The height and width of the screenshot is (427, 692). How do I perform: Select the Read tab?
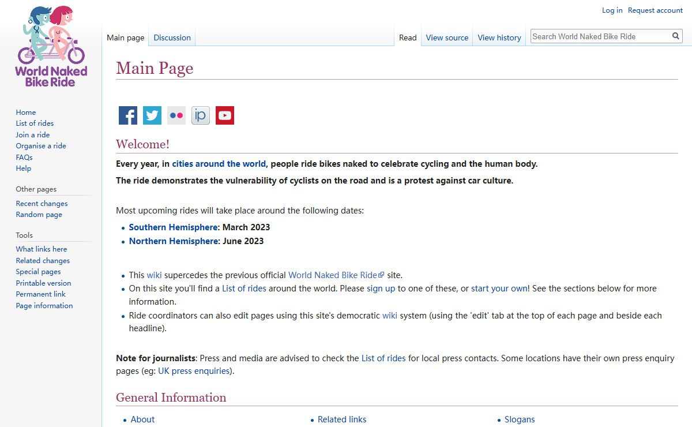click(x=408, y=38)
